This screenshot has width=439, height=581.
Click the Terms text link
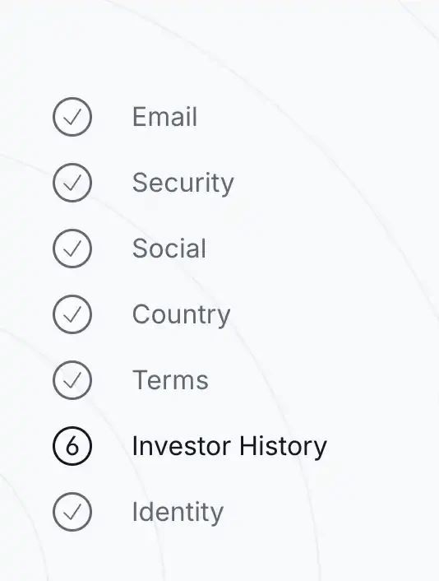170,380
